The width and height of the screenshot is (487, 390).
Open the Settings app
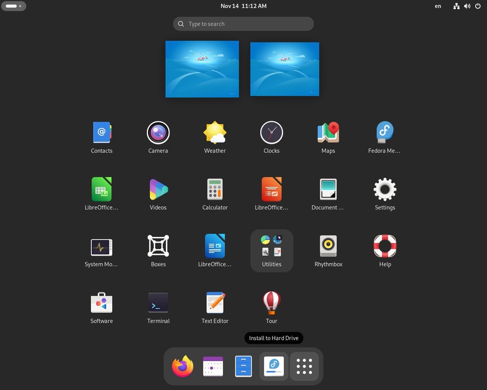tap(385, 189)
